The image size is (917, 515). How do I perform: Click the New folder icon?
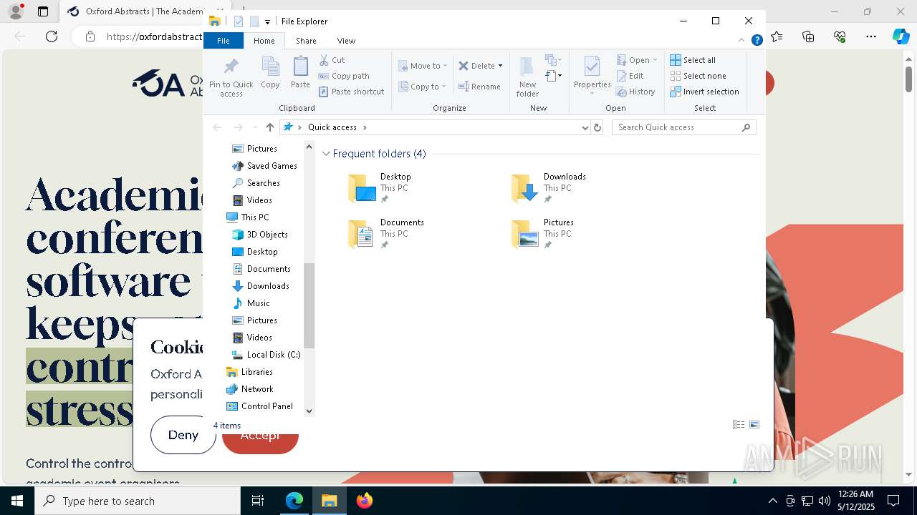(x=527, y=67)
